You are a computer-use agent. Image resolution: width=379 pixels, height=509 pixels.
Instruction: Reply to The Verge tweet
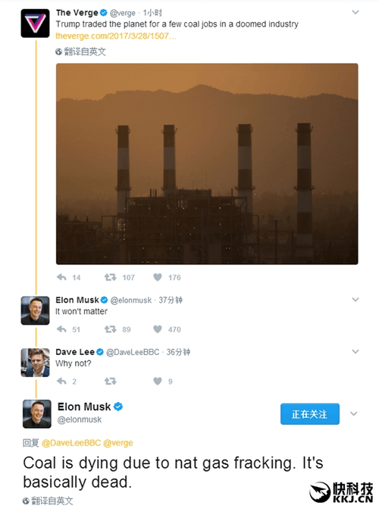coord(61,277)
